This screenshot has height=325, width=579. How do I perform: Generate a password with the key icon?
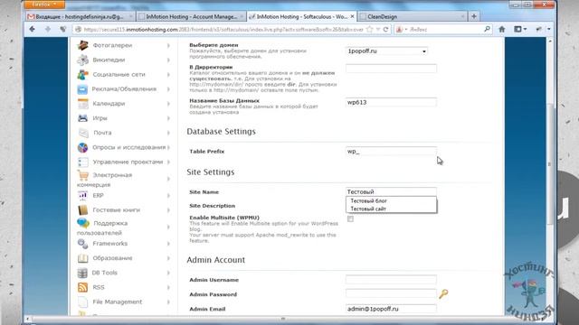click(x=443, y=293)
